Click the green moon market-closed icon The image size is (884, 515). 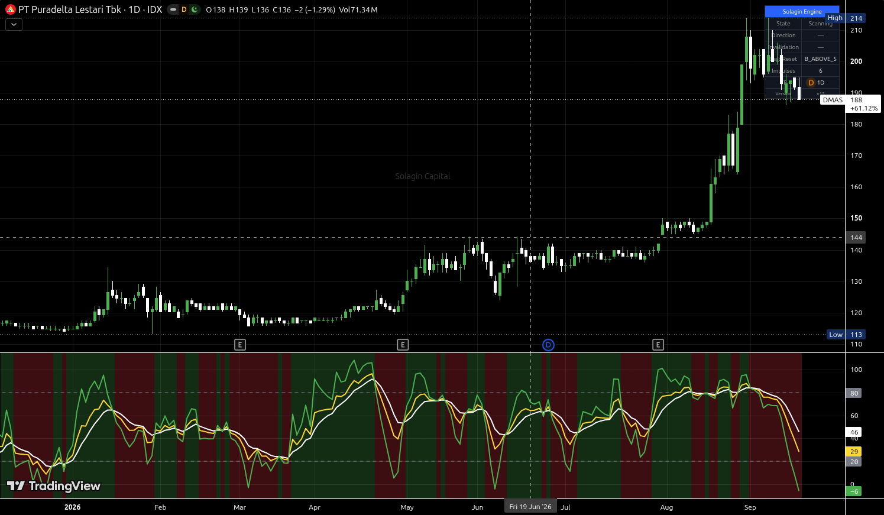(x=195, y=9)
